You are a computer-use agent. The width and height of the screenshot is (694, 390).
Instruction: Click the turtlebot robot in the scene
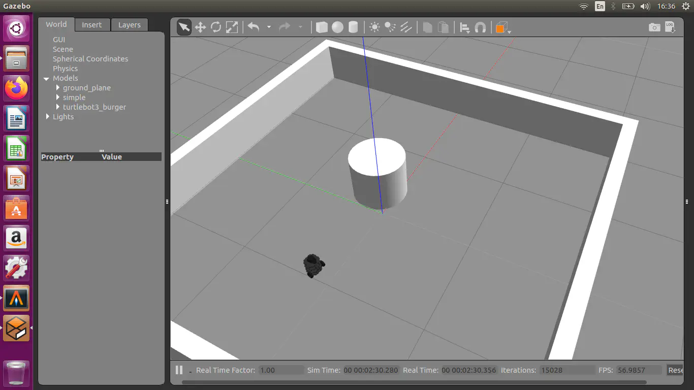313,266
